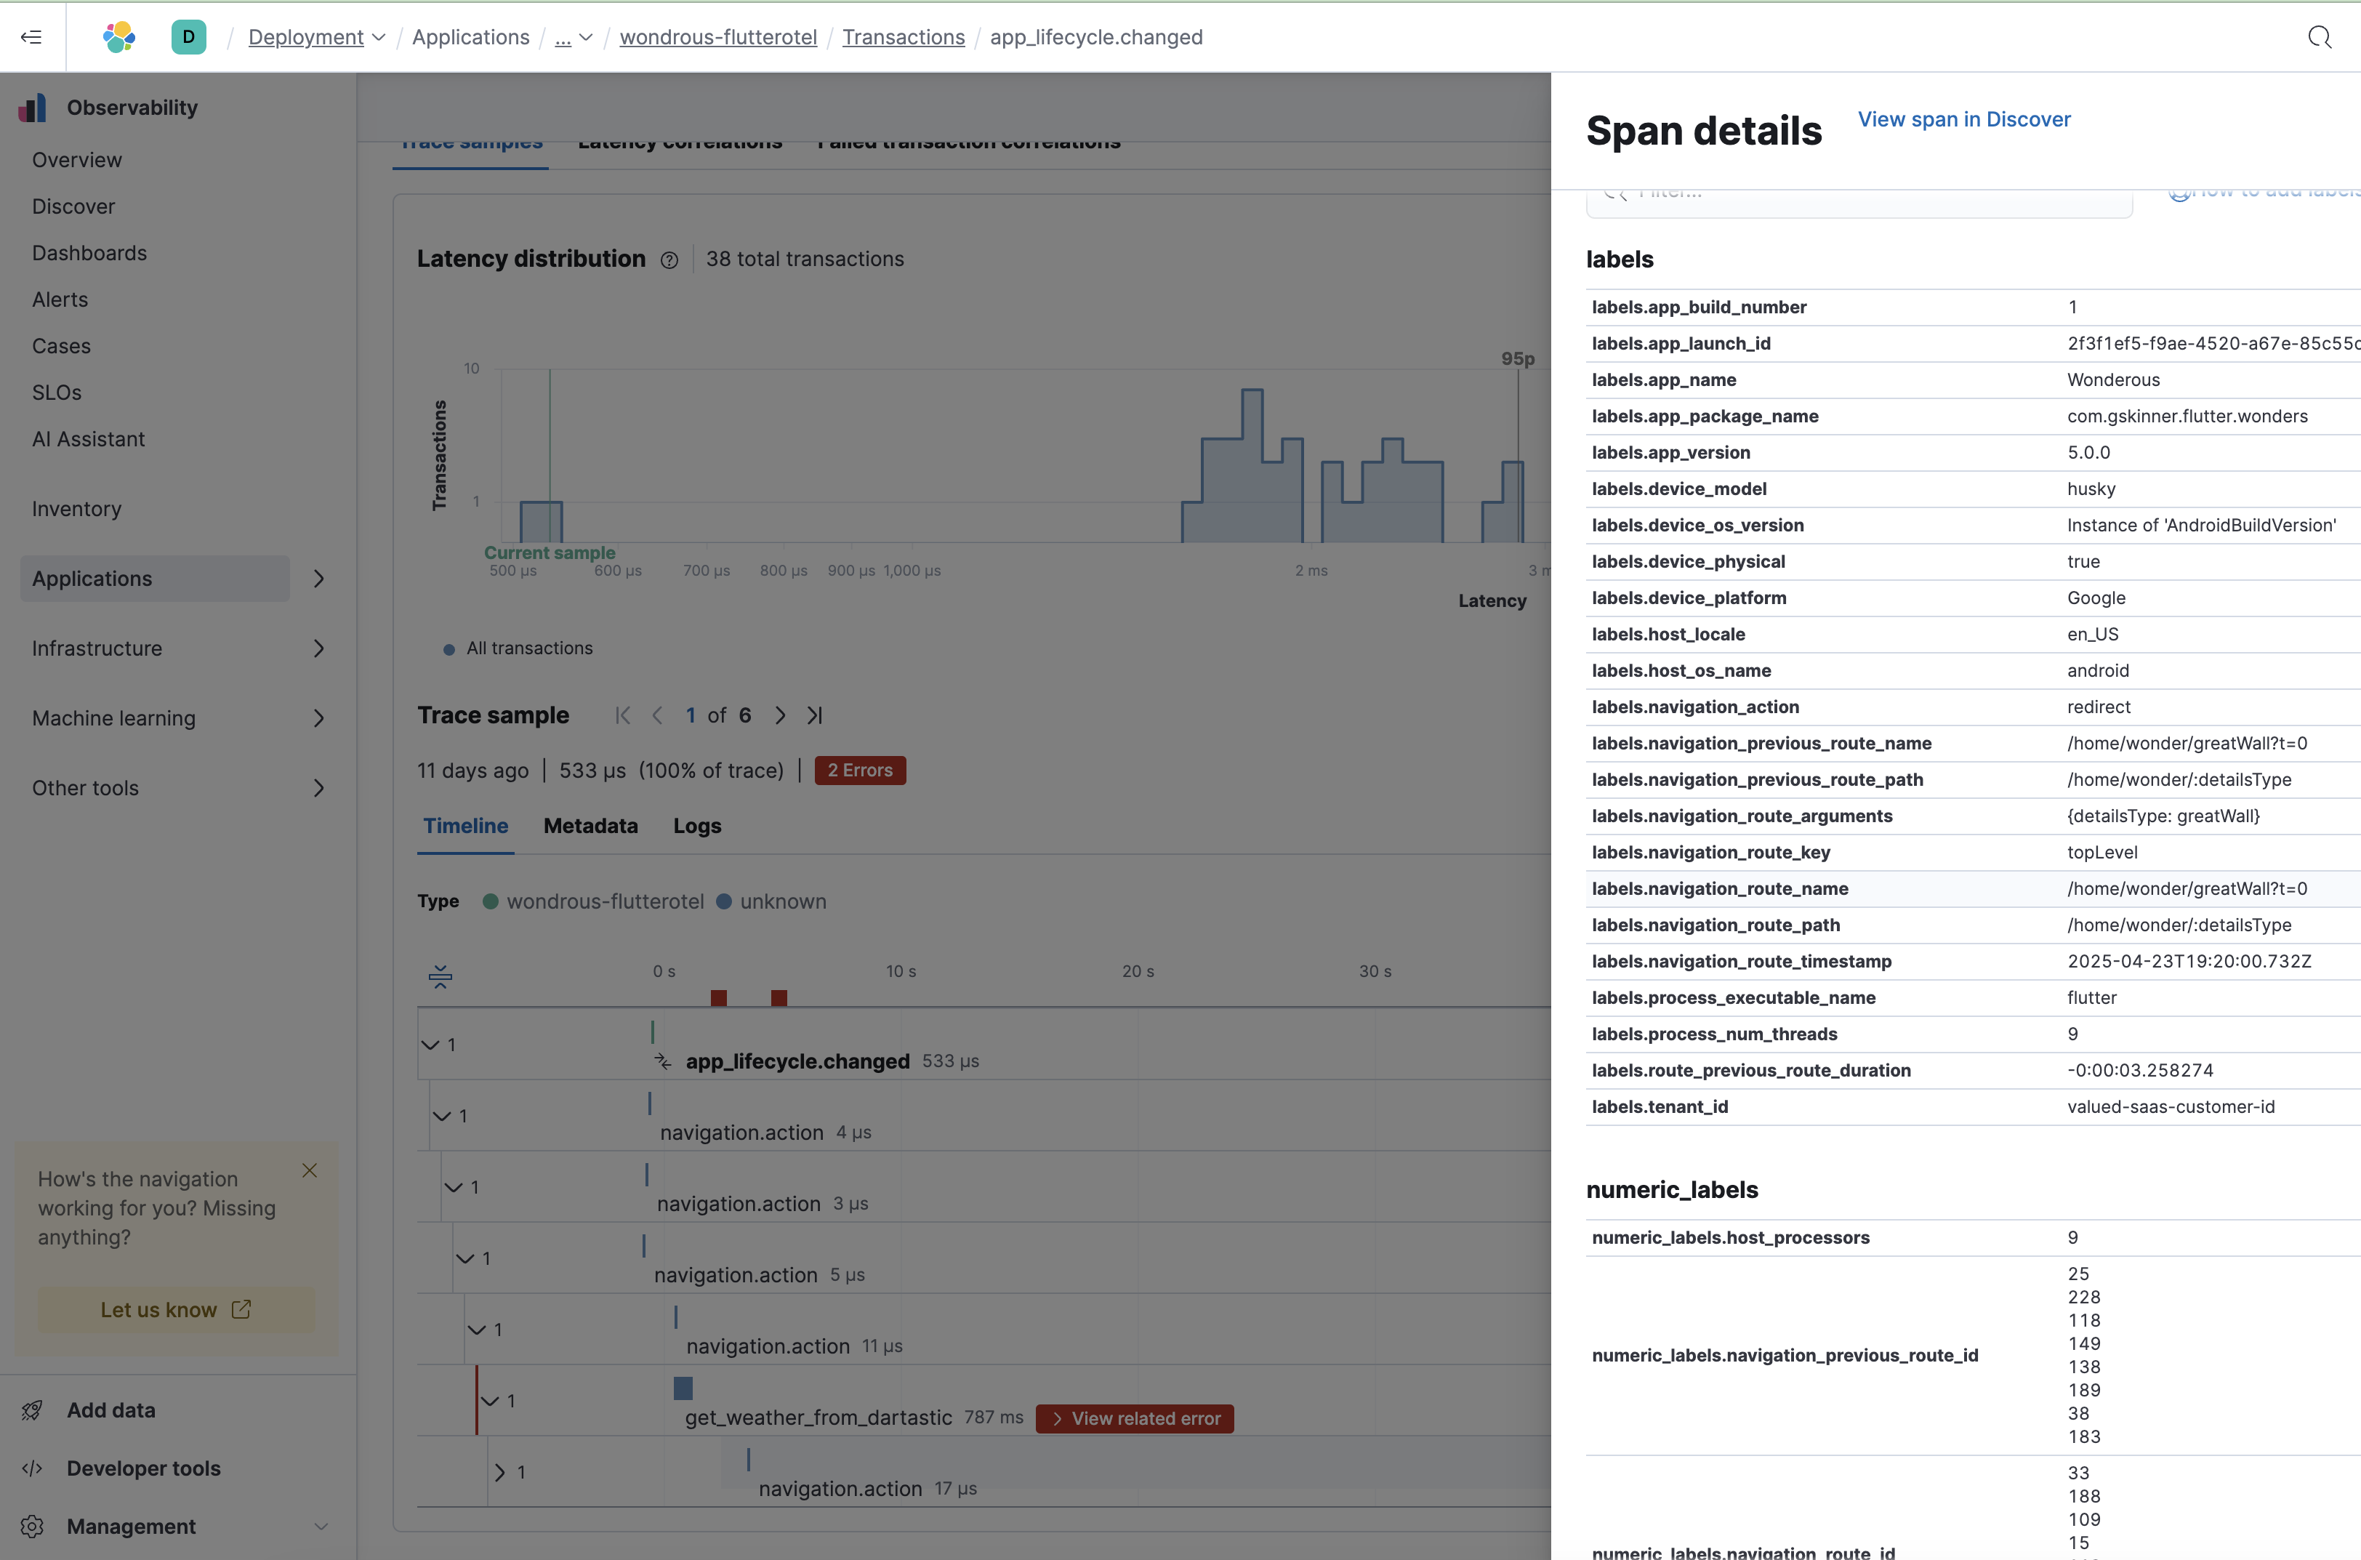
Task: Click the Elastic logo
Action: (118, 37)
